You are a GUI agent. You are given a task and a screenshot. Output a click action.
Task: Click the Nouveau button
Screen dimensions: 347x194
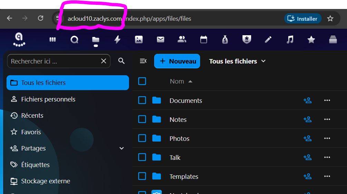tap(177, 61)
